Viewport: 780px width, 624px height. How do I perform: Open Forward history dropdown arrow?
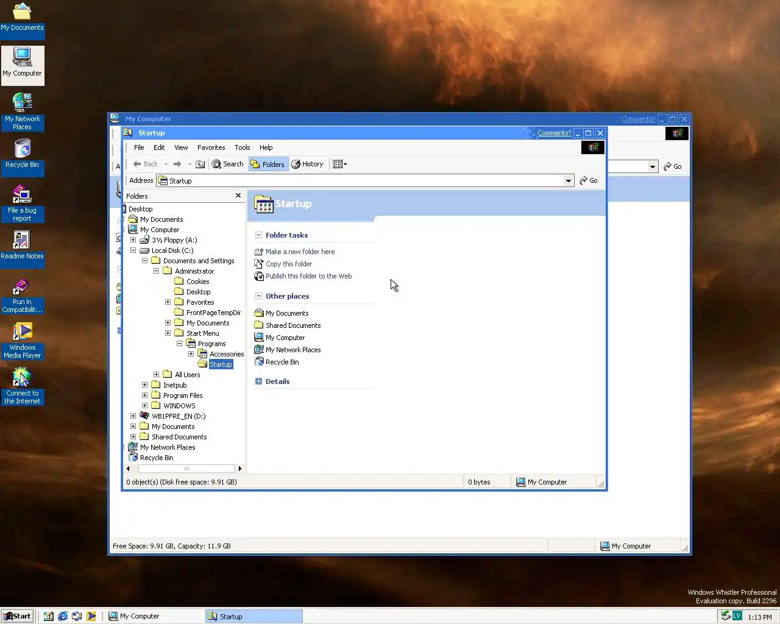click(190, 164)
